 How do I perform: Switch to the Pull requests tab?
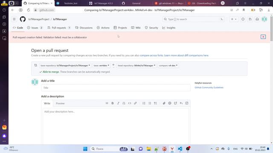click(59, 28)
